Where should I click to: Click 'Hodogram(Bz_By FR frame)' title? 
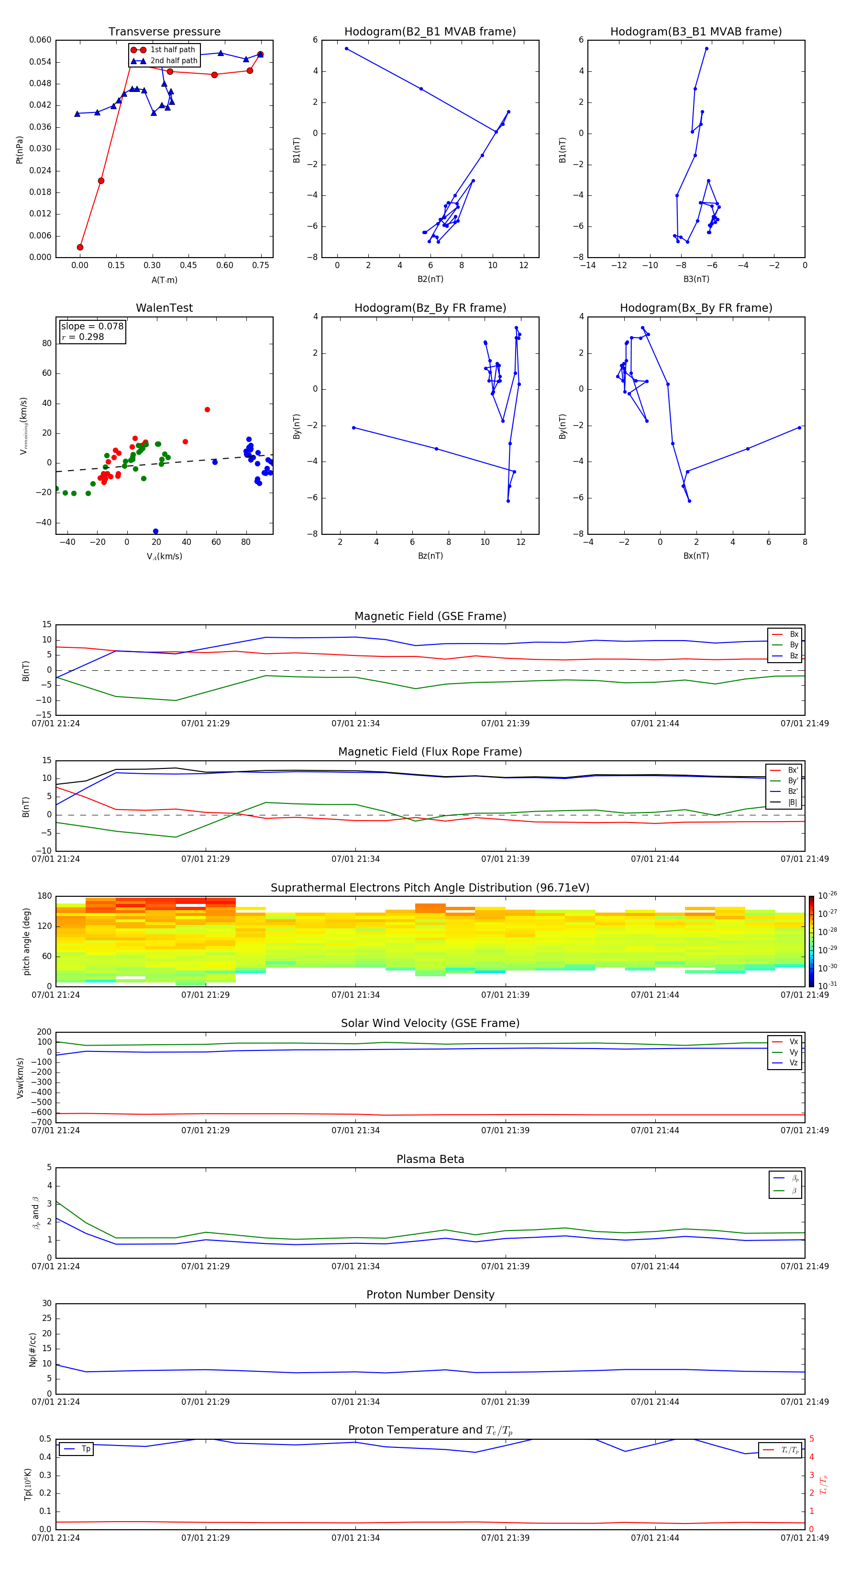[430, 308]
